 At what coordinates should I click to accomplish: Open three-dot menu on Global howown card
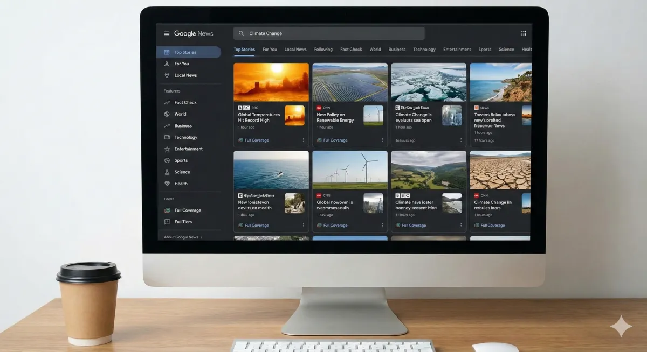(x=382, y=226)
